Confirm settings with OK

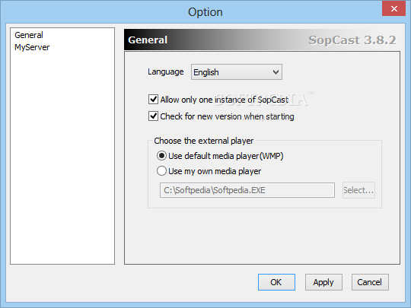[276, 282]
